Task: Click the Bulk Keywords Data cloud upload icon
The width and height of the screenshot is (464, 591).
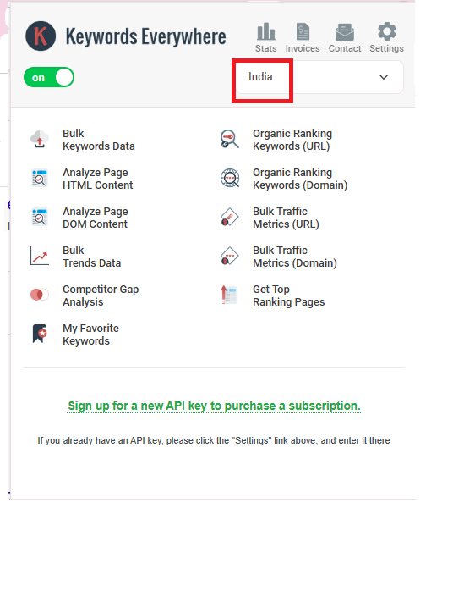Action: (40, 140)
